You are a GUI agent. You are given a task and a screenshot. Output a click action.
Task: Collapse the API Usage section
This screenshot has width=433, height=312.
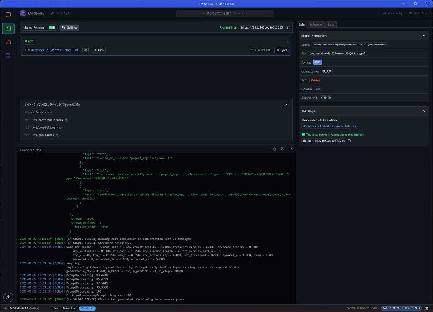(x=424, y=111)
